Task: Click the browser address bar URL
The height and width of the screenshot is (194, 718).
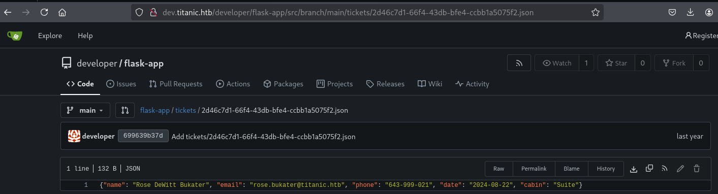Action: pos(348,12)
